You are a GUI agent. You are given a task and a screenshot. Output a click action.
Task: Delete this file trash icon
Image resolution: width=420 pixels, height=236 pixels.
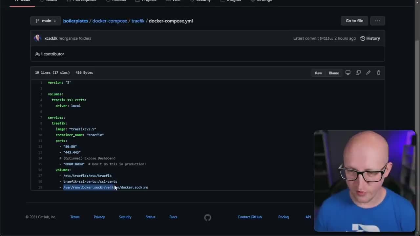point(378,72)
